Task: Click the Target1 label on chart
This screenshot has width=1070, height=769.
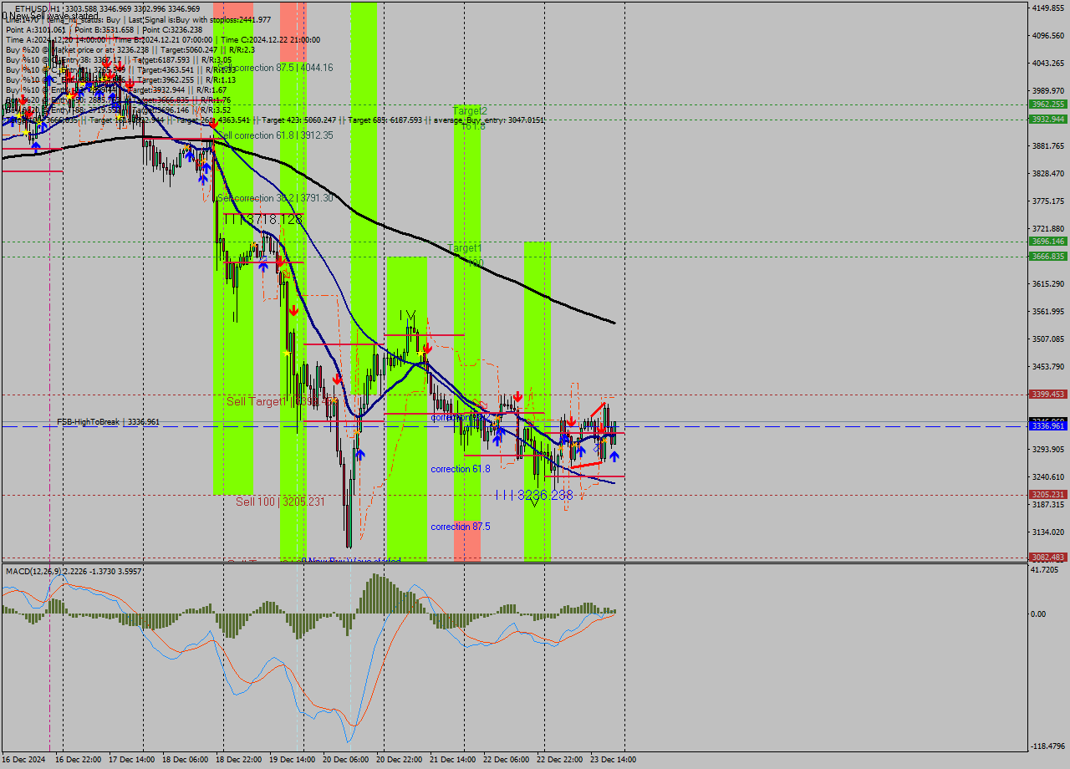Action: (x=465, y=248)
